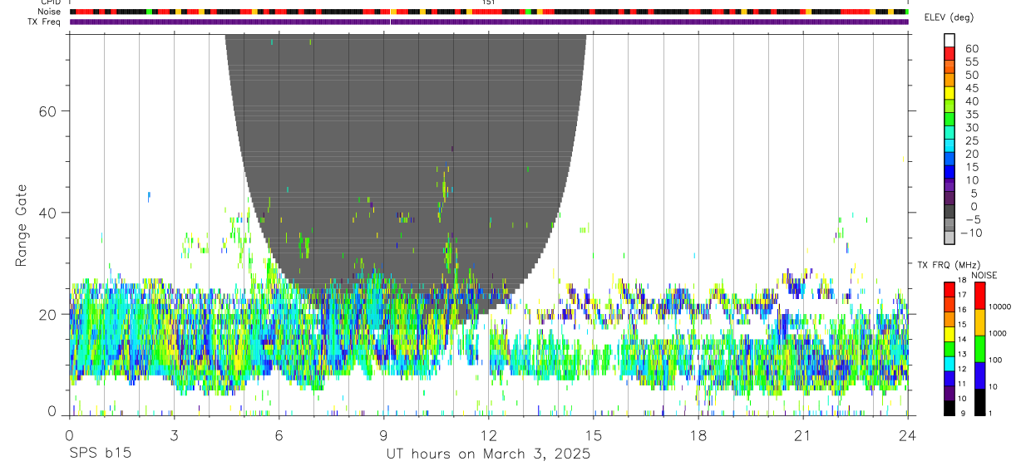Click the blue NOISE swatch between 10 and 100
Image resolution: width=1021 pixels, height=471 pixels.
980,375
